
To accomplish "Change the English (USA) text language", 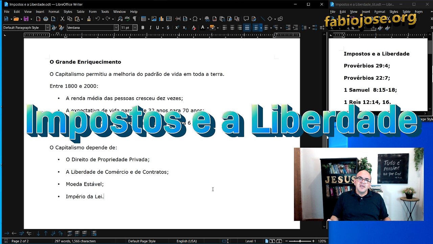I will [187, 241].
